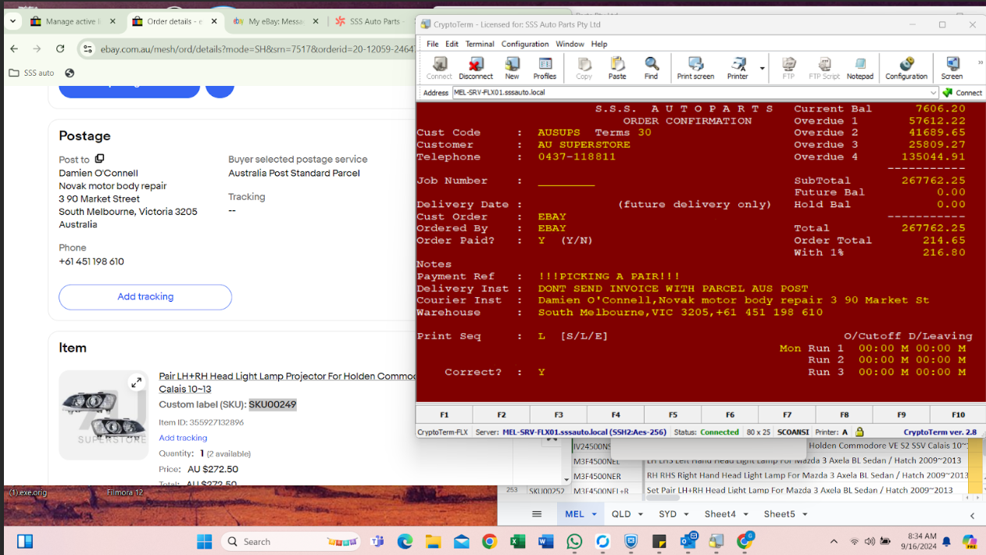Open the Printer dropdown arrow in toolbar
Image resolution: width=986 pixels, height=555 pixels.
(763, 69)
